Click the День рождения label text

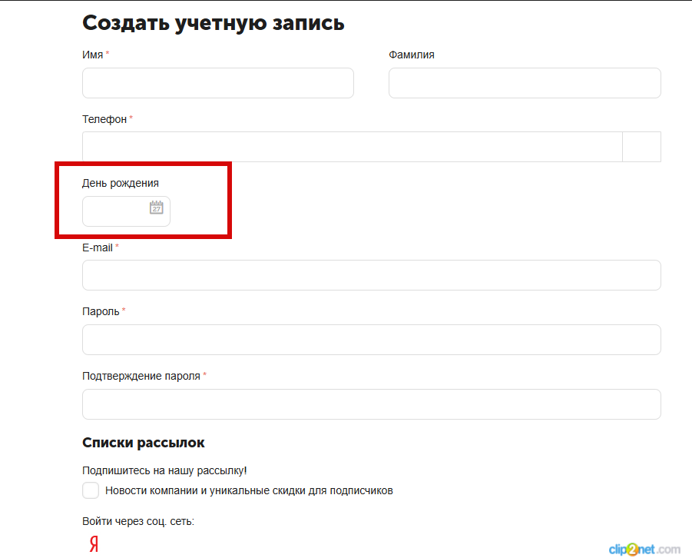[121, 183]
